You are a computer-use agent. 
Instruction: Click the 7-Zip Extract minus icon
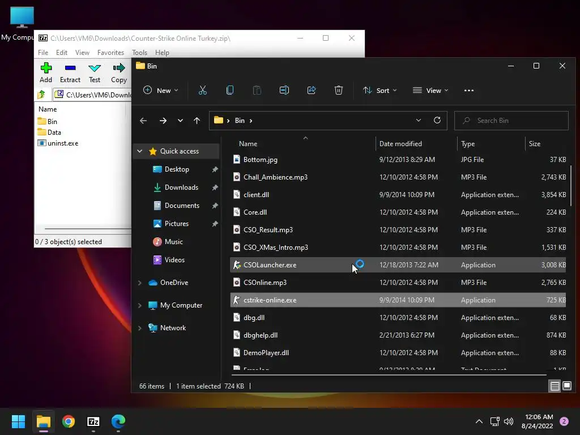tap(70, 68)
